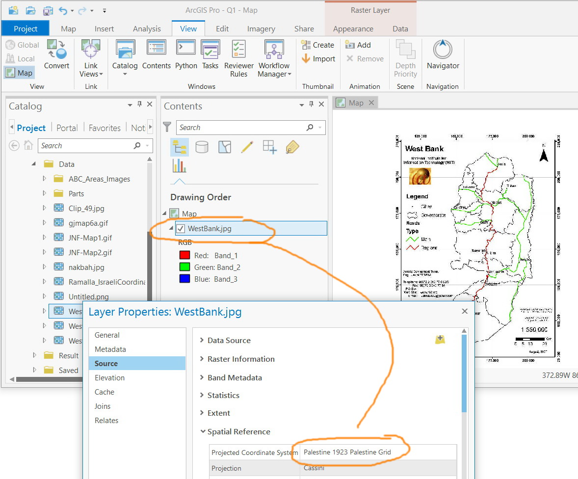Click the Red Band_1 color swatch
The width and height of the screenshot is (578, 479).
pyautogui.click(x=184, y=255)
